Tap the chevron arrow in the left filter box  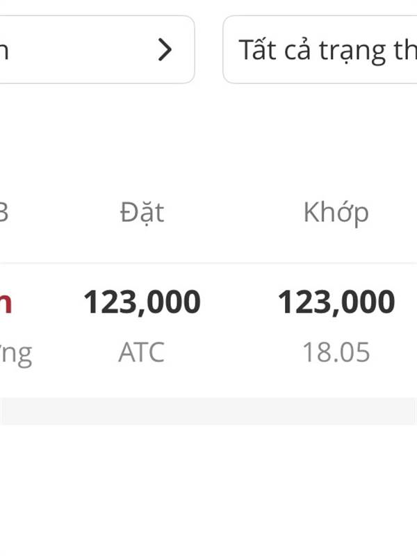(x=165, y=49)
